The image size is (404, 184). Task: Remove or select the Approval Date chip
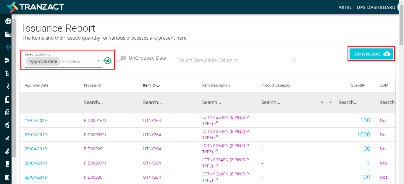[x=43, y=61]
